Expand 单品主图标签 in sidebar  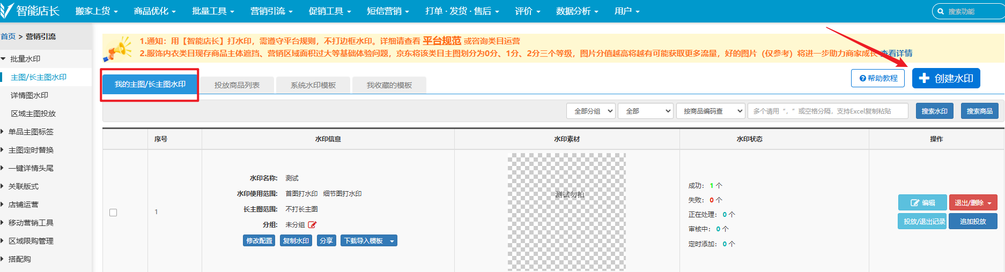click(x=31, y=132)
